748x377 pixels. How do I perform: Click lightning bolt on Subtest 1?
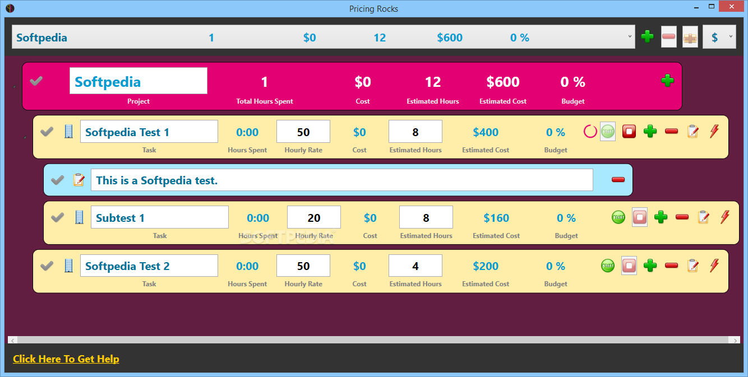[x=724, y=217]
